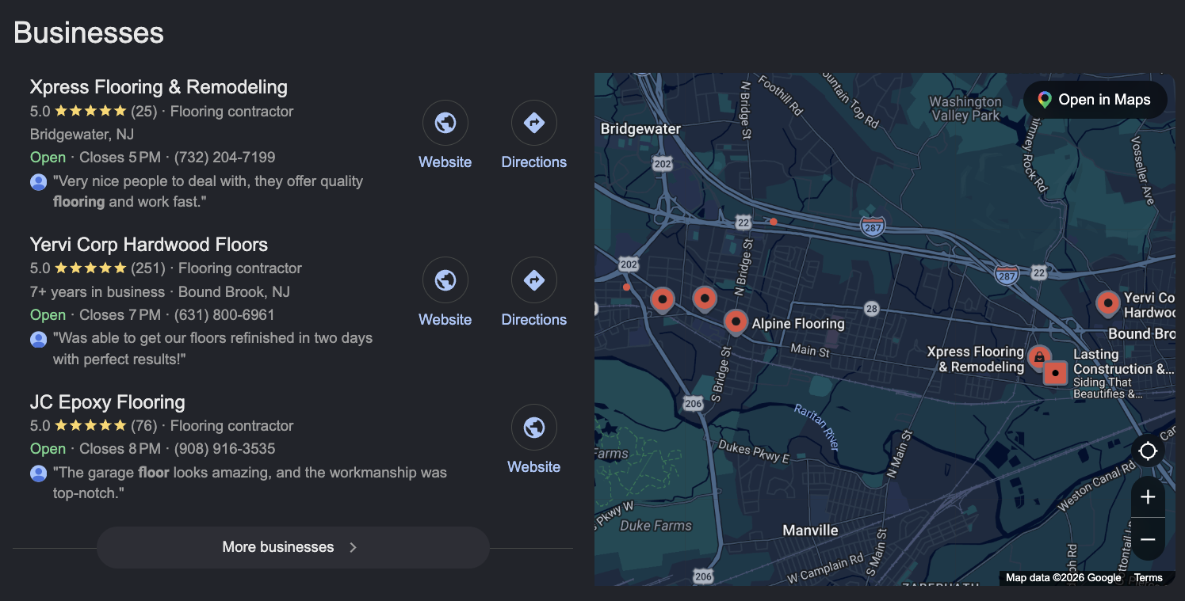
Task: Zoom out on the map
Action: point(1148,540)
